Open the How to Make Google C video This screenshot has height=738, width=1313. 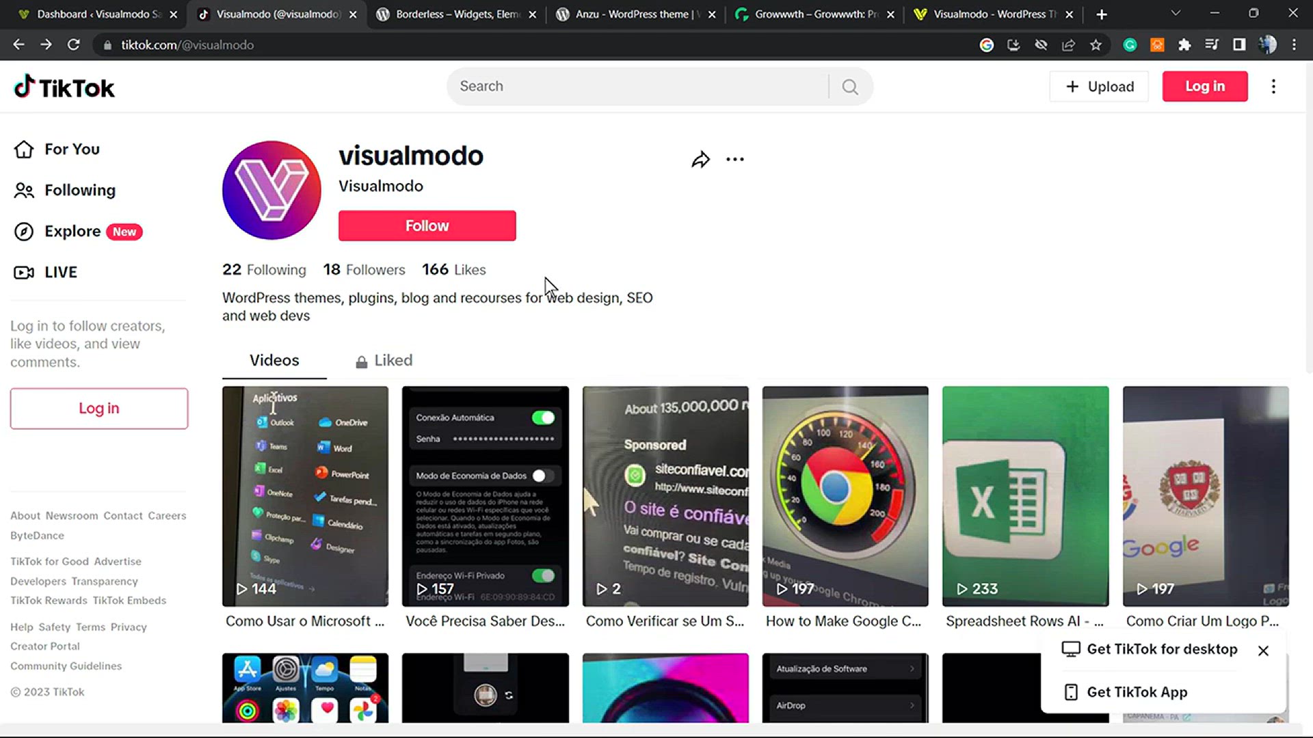pyautogui.click(x=845, y=496)
